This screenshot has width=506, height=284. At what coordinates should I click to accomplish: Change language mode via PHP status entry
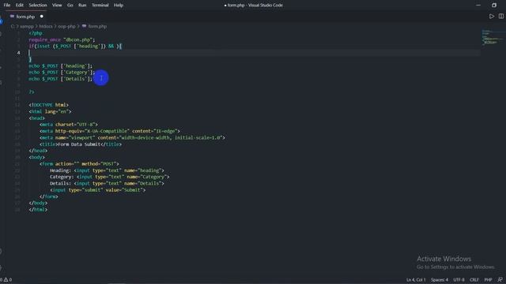point(488,280)
